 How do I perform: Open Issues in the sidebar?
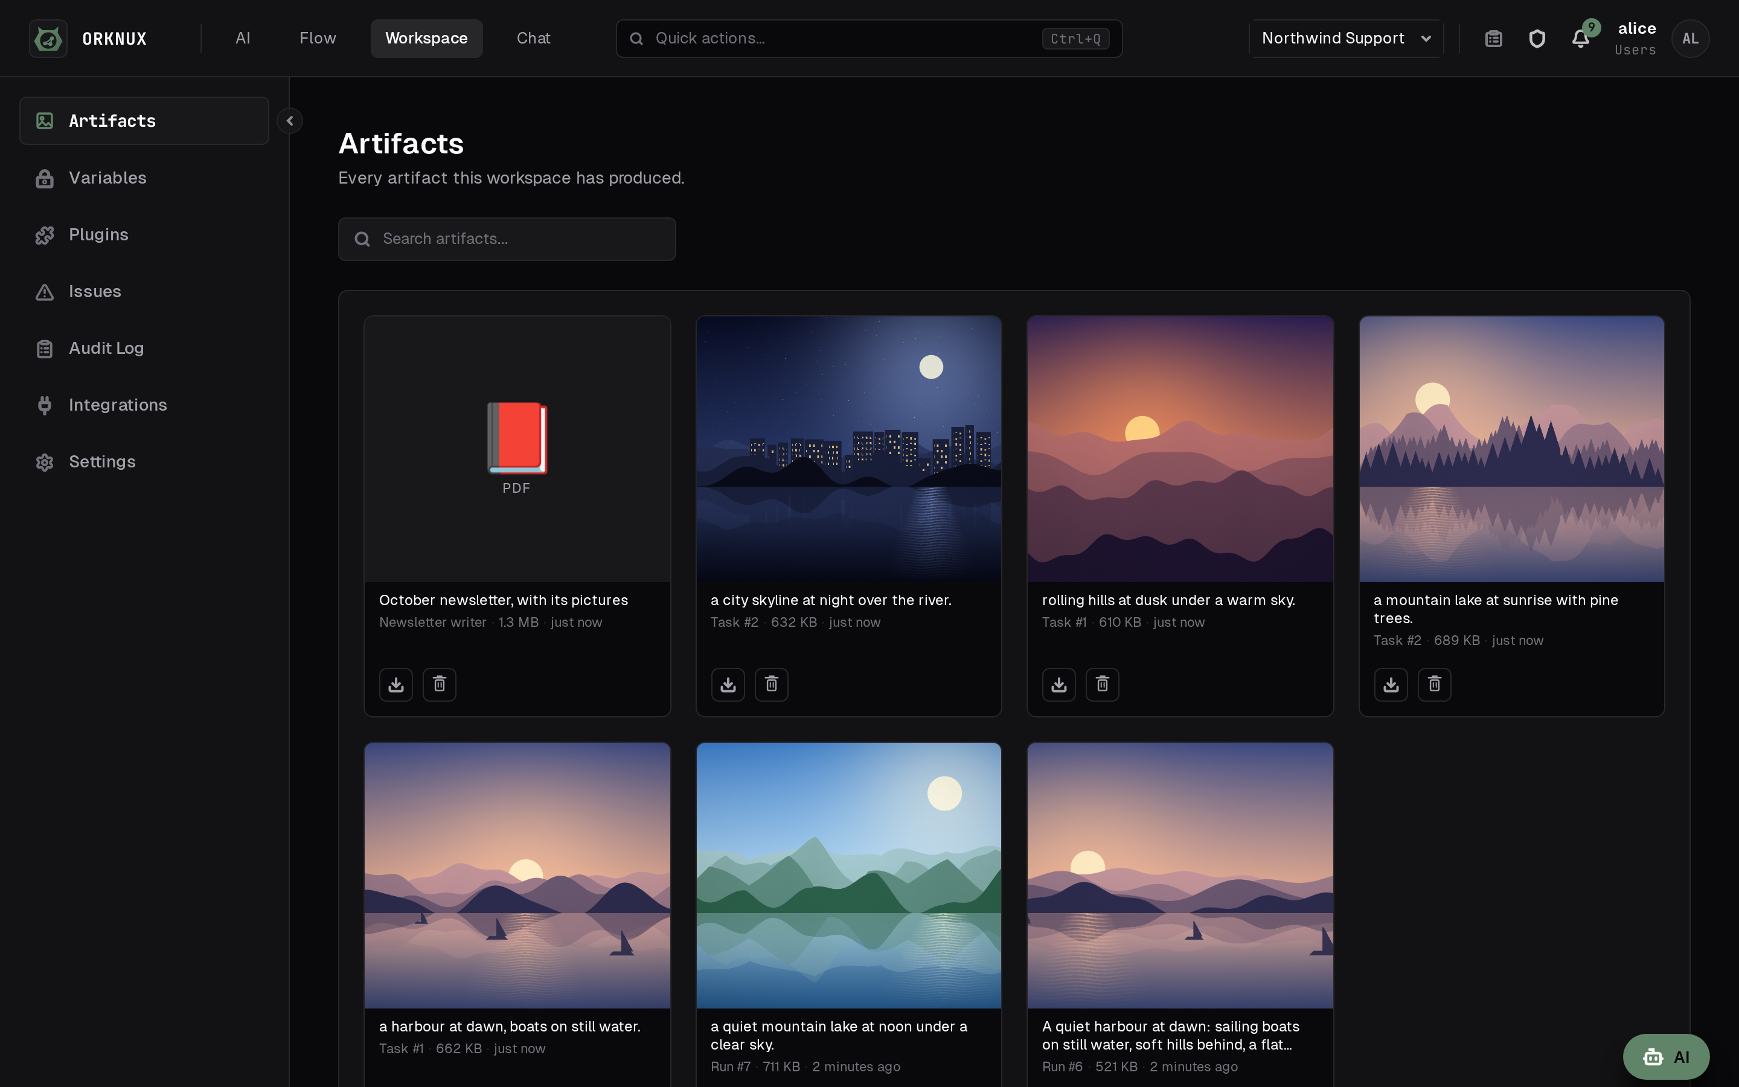144,291
